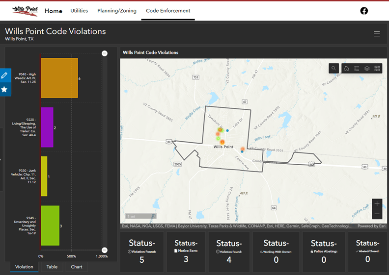Open the map search tool
The height and width of the screenshot is (275, 389).
333,68
